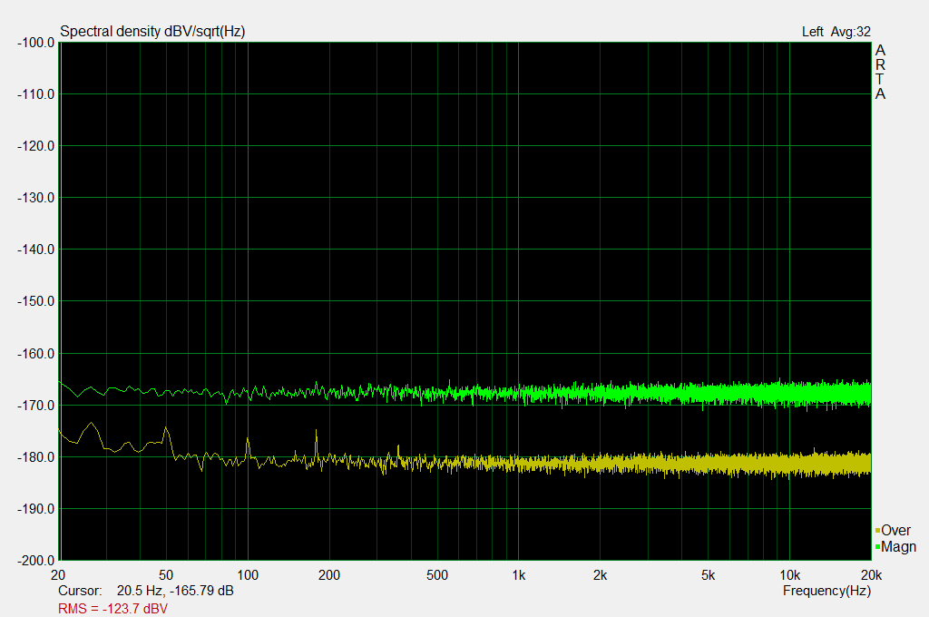Click the red 'RMS = -123.7 dBV' readout

pyautogui.click(x=112, y=609)
